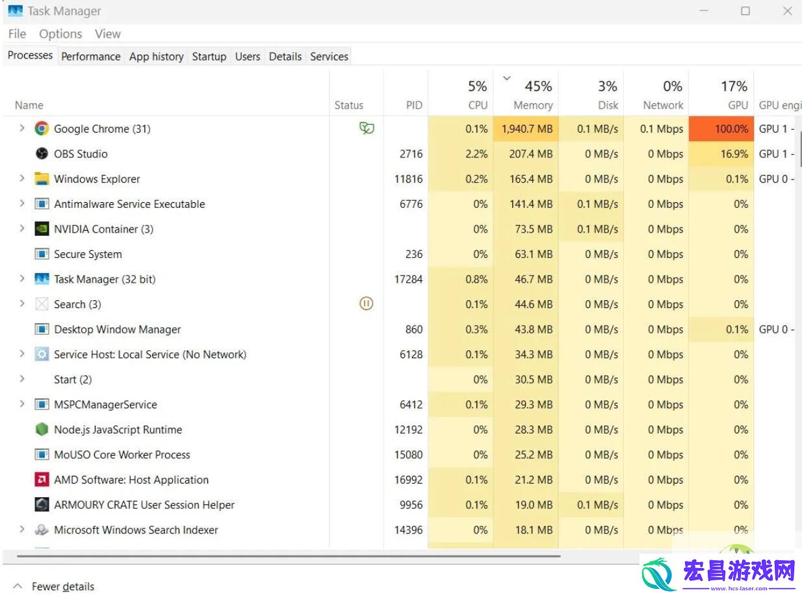Click the Microsoft Windows Search Indexer icon
This screenshot has height=596, width=802.
point(42,530)
